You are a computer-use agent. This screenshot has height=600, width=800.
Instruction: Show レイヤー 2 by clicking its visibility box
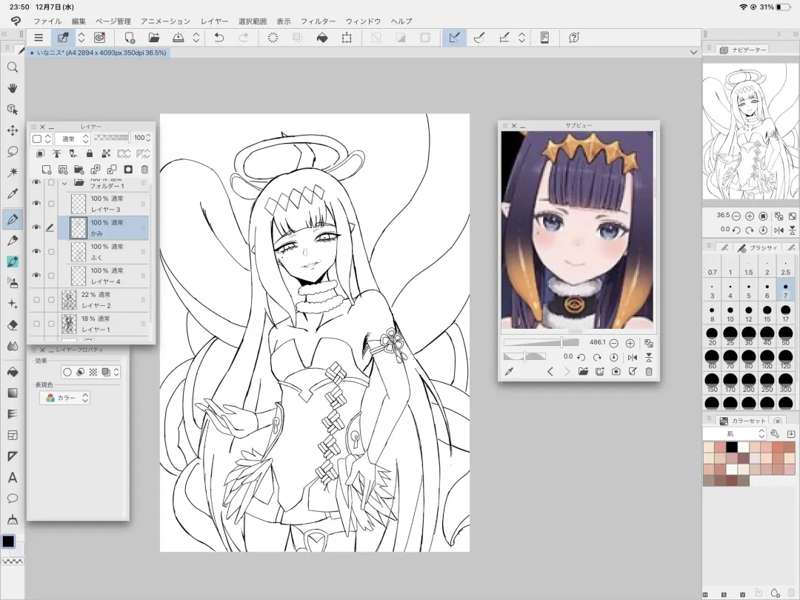point(36,299)
